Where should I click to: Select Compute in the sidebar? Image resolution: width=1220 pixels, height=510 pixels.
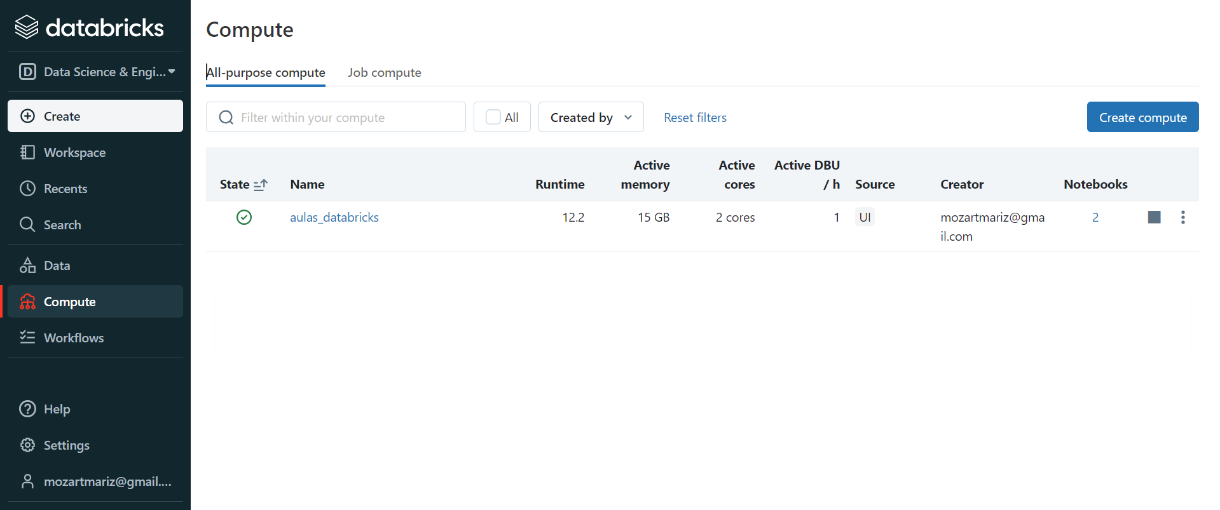click(x=95, y=302)
